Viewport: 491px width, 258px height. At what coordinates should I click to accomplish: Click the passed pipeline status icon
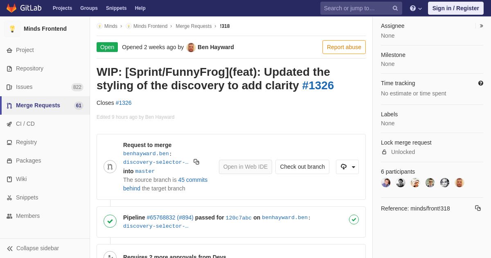pyautogui.click(x=354, y=220)
